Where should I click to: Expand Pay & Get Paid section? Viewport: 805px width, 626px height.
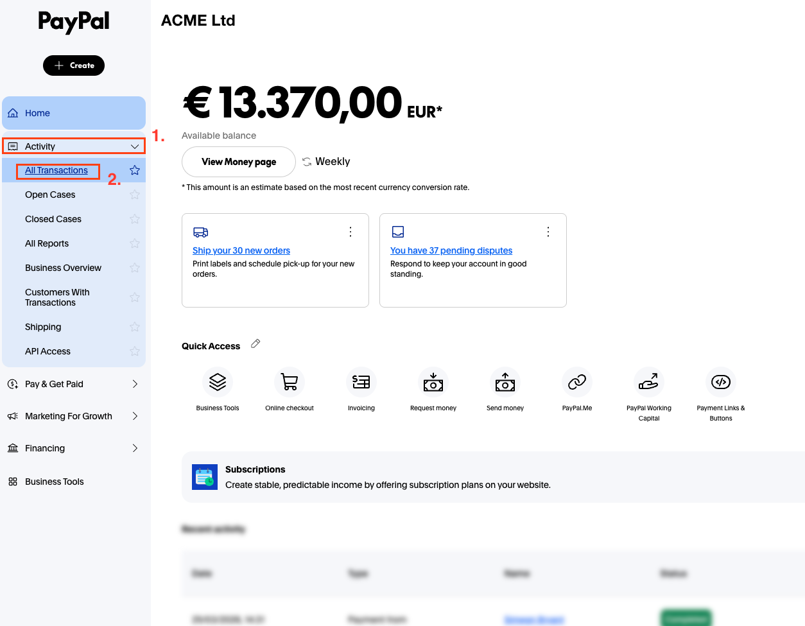(x=135, y=384)
